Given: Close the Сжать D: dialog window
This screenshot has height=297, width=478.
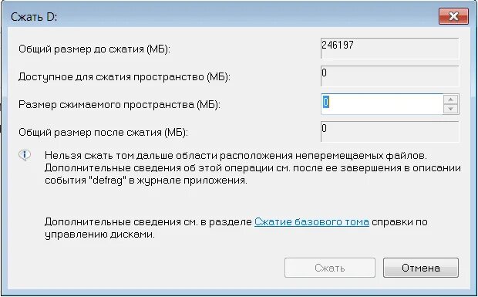Looking at the screenshot, I should [x=453, y=16].
